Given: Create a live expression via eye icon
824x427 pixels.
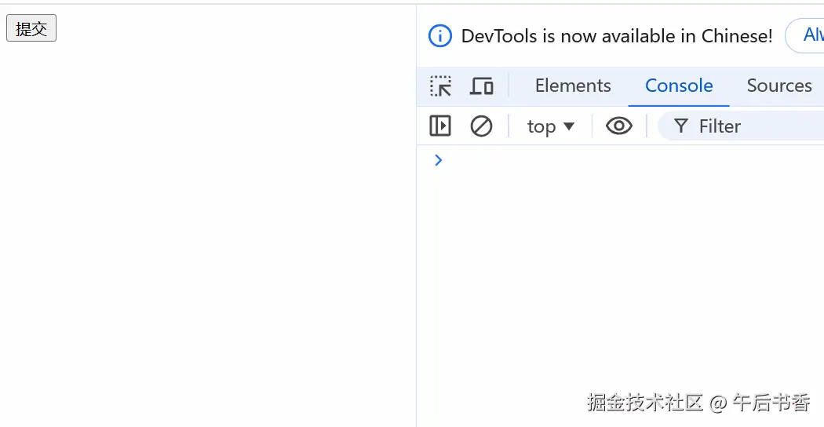Looking at the screenshot, I should tap(619, 126).
